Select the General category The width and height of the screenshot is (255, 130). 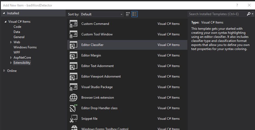click(19, 37)
